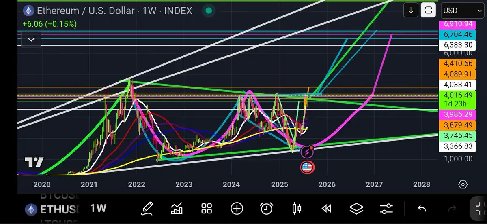Undo last action with back arrow

[x=422, y=209]
